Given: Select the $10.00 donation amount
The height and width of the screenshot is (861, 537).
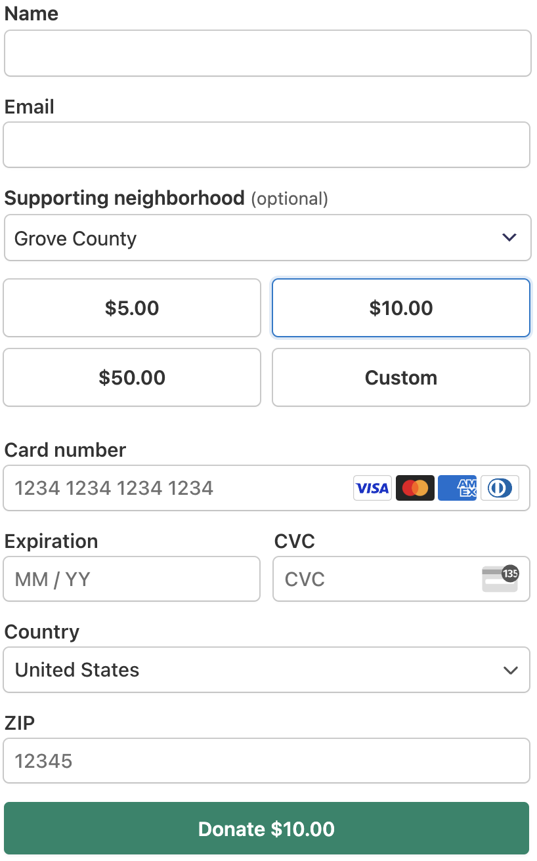Looking at the screenshot, I should 400,308.
